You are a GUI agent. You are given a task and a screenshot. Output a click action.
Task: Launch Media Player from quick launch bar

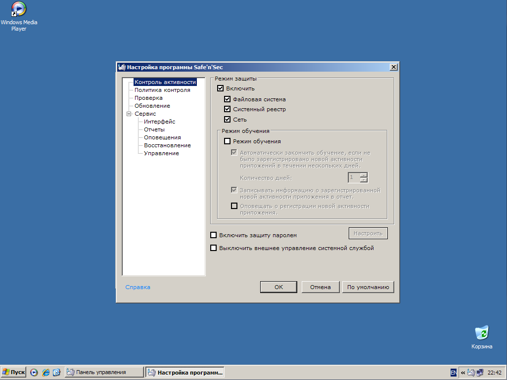point(34,372)
